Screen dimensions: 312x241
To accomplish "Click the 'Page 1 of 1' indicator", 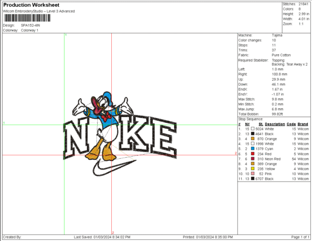I will pyautogui.click(x=300, y=237).
